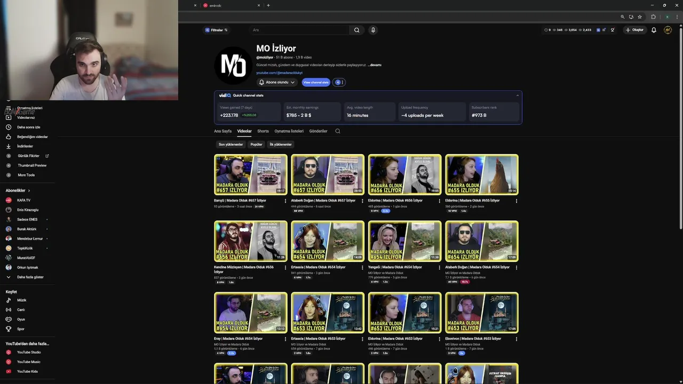Select the İlk yüklenenler filter chip
The image size is (683, 384).
(x=281, y=145)
